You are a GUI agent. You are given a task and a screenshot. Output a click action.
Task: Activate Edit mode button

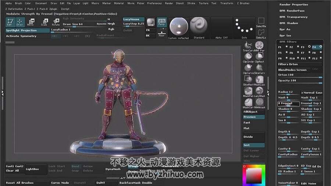tap(10, 22)
